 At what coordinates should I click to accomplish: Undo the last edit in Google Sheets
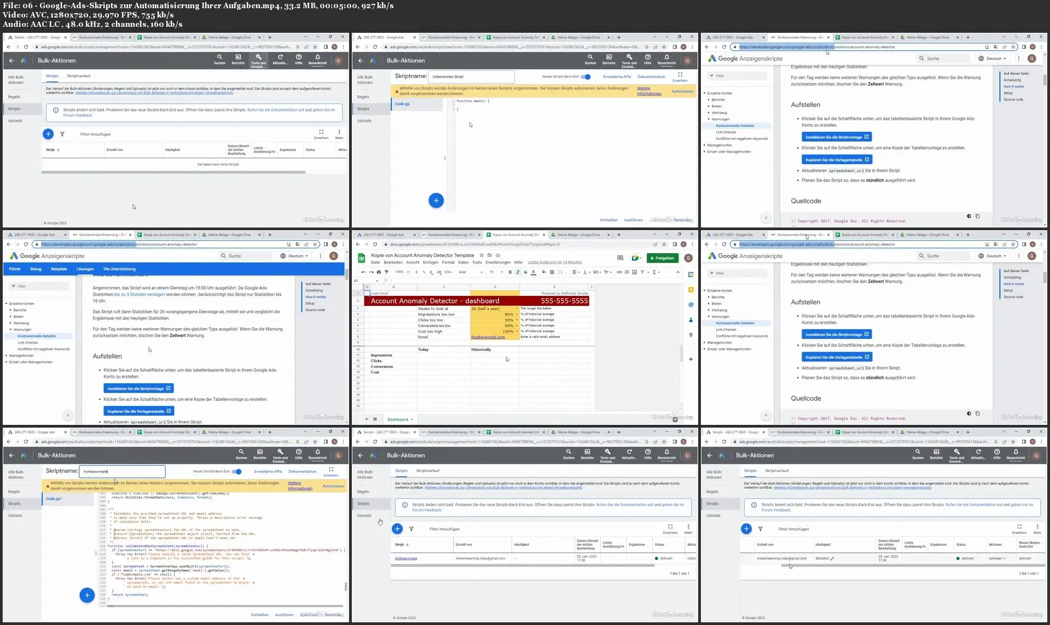(363, 272)
